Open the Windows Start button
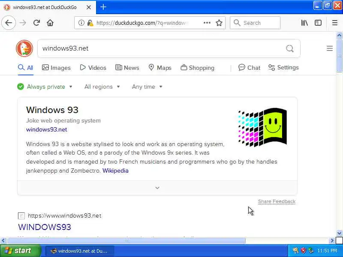343x257 pixels. pos(21,251)
